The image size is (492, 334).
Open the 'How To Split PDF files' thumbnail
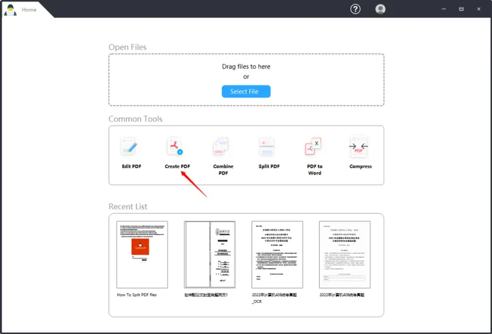coord(142,254)
